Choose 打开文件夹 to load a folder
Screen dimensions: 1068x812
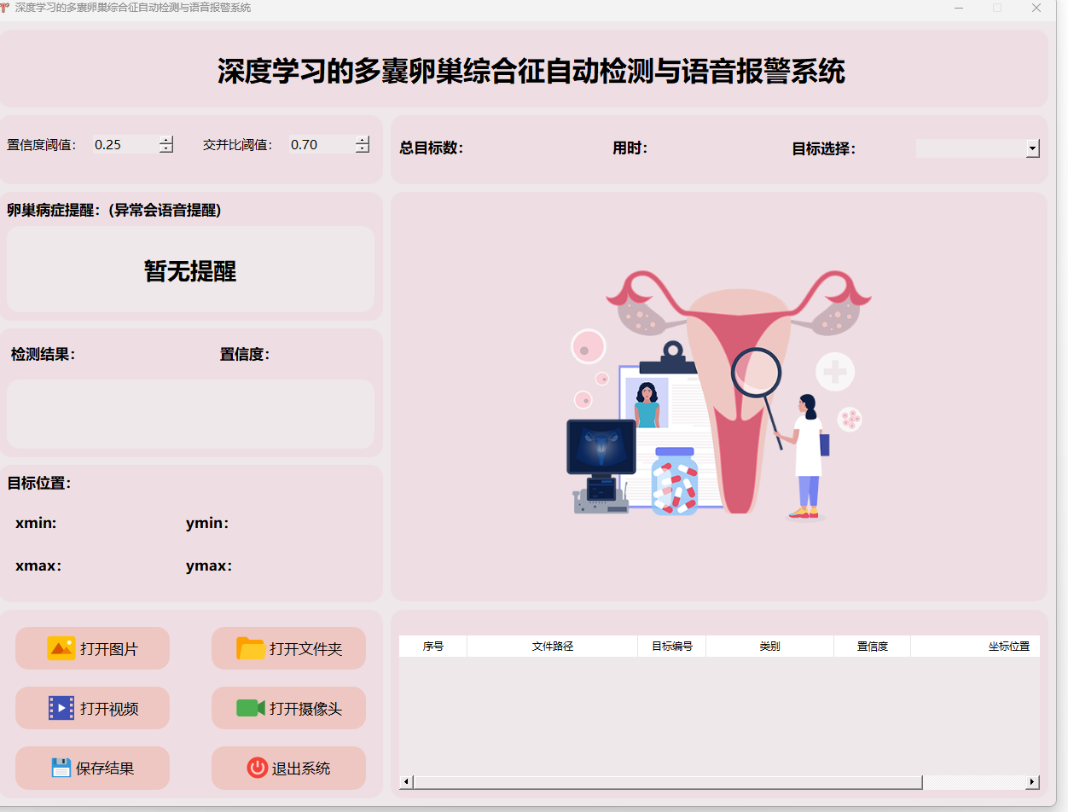pyautogui.click(x=288, y=648)
